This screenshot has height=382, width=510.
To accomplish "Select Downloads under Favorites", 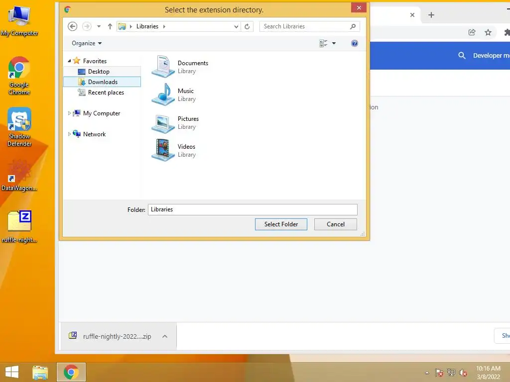I will [x=102, y=82].
